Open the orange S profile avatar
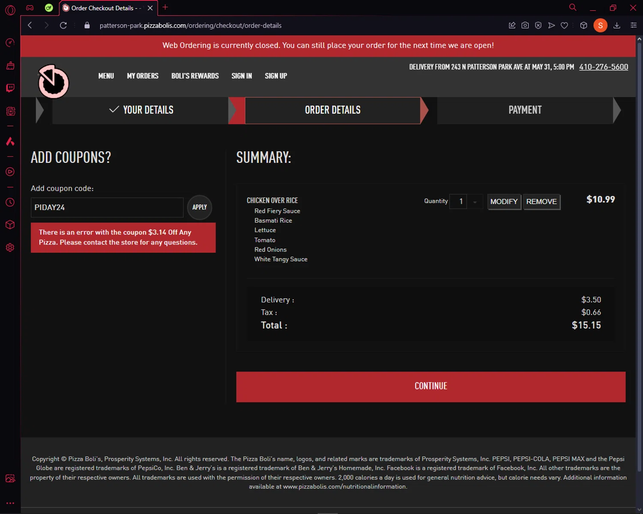The height and width of the screenshot is (514, 643). click(x=600, y=25)
